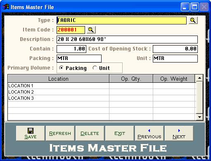Click the app icon in the title bar
Viewport: 211px width, 161px height.
[x=6, y=7]
